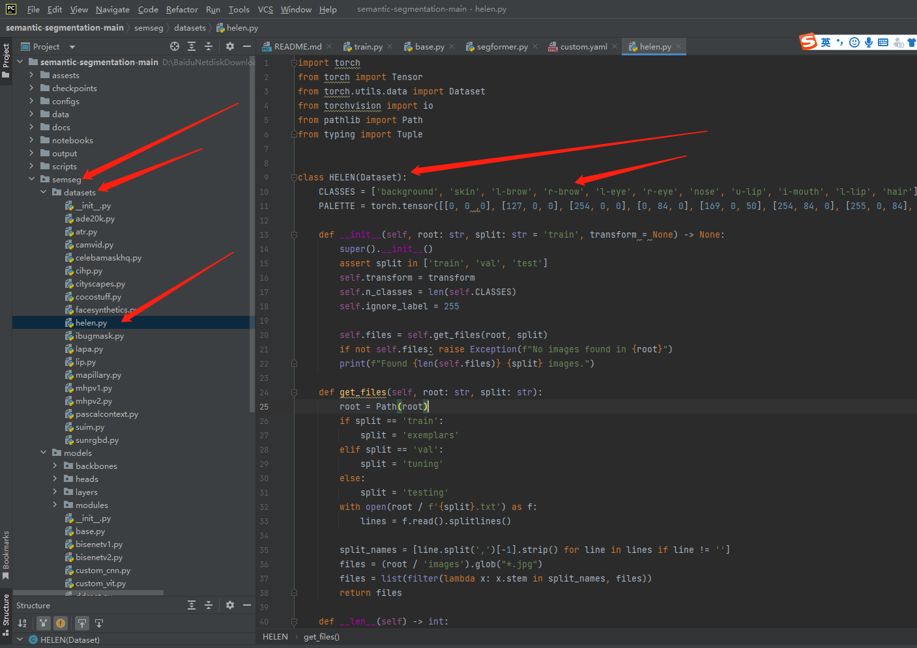Open Structure panel settings gear
This screenshot has height=648, width=917.
tap(230, 605)
